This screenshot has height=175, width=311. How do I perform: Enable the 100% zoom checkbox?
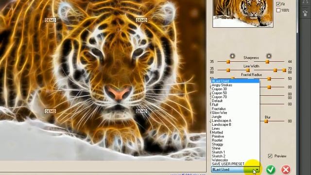(x=278, y=10)
